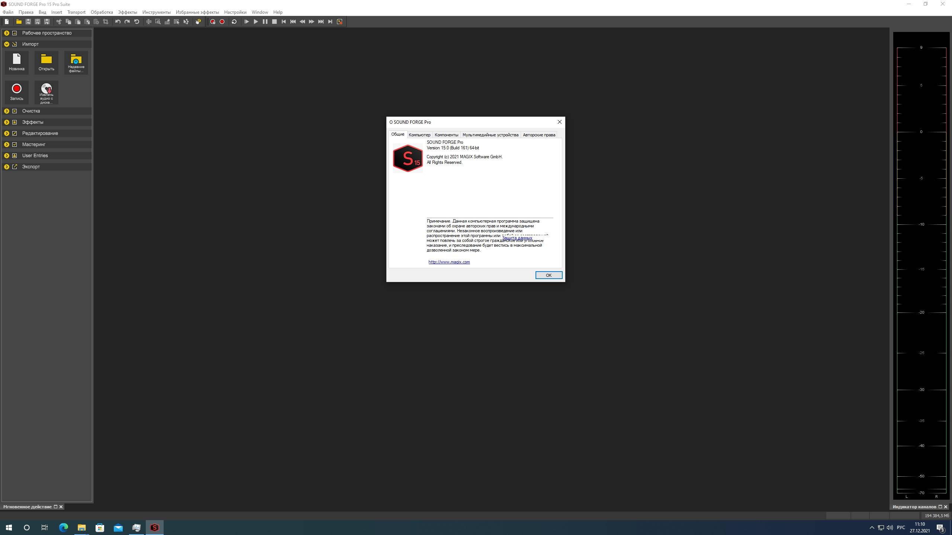Click the Undo toolbar icon

click(118, 22)
